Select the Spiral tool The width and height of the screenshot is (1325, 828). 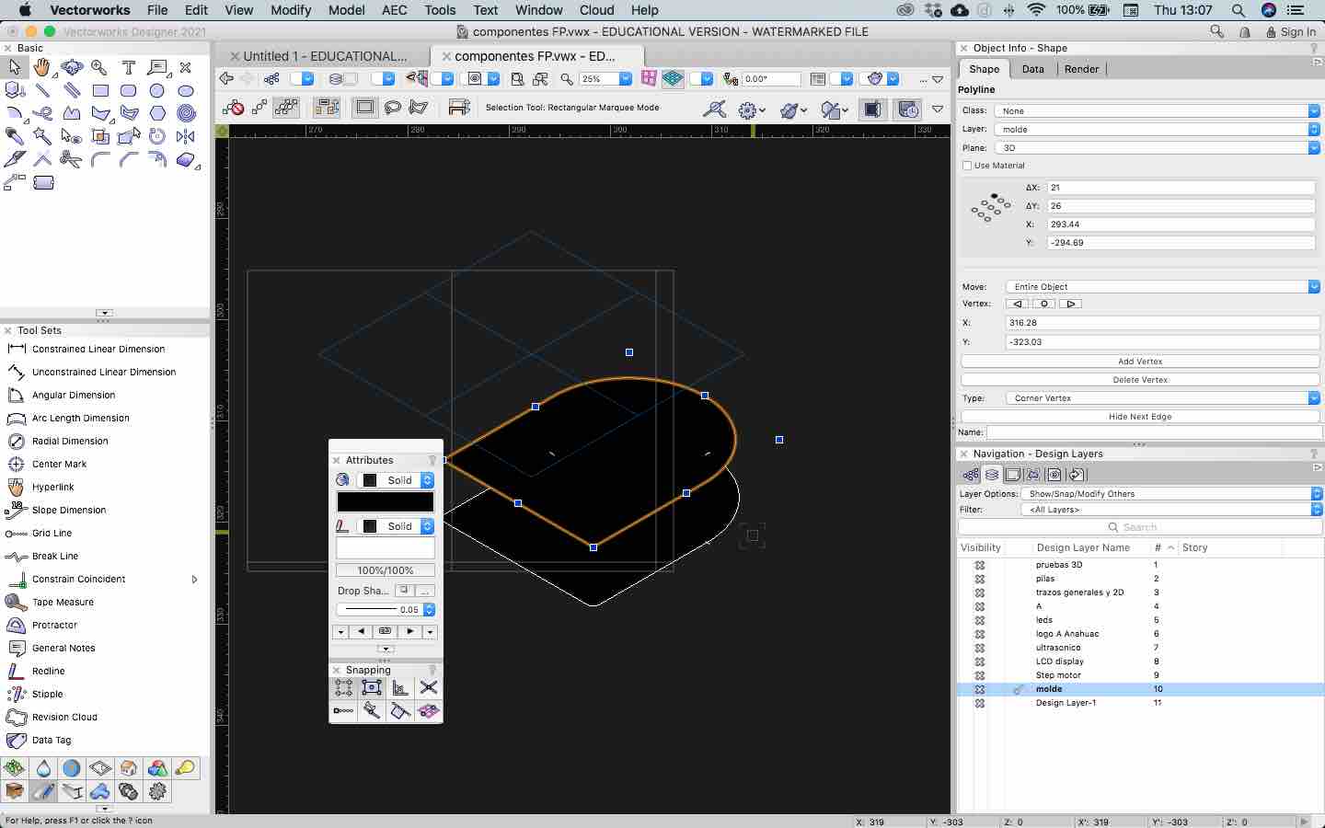tap(186, 113)
